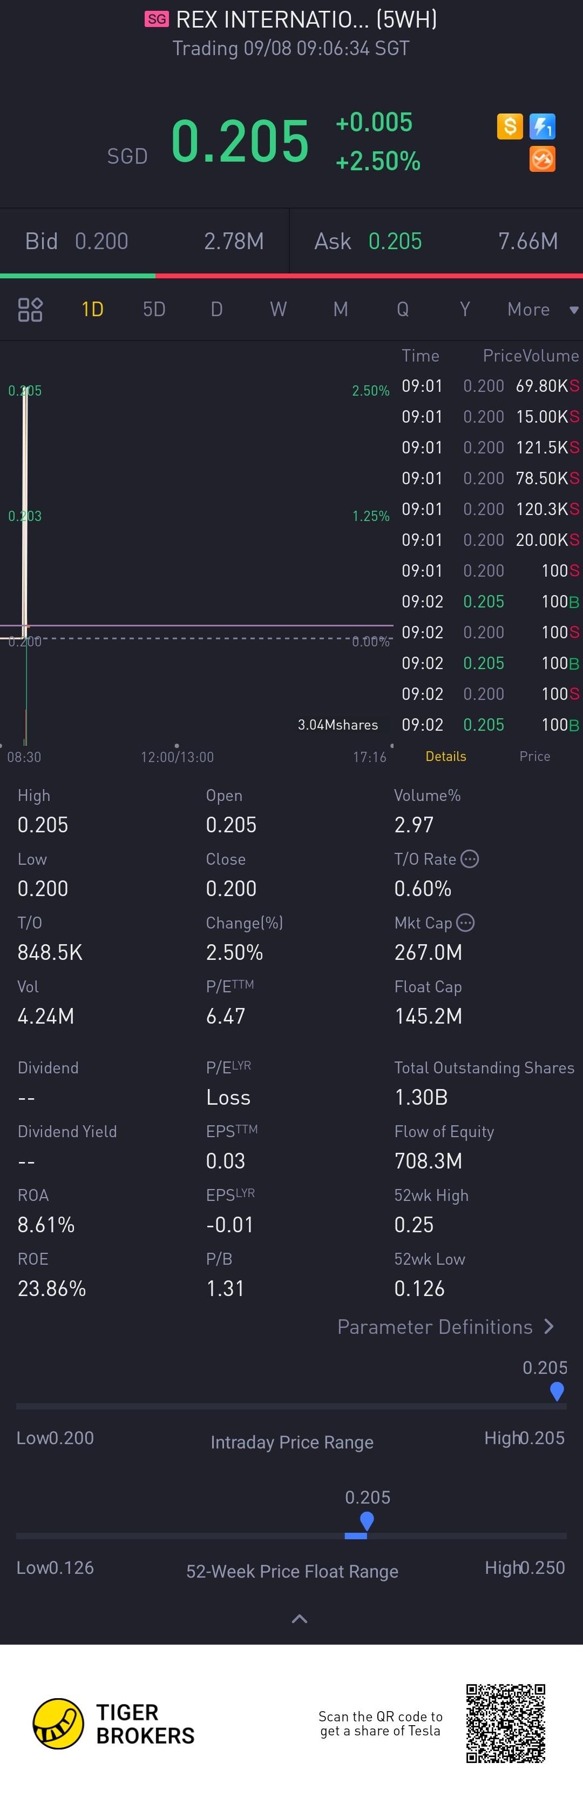Image resolution: width=583 pixels, height=1803 pixels.
Task: Tap the Bid 0.200 quote cell
Action: [x=145, y=242]
